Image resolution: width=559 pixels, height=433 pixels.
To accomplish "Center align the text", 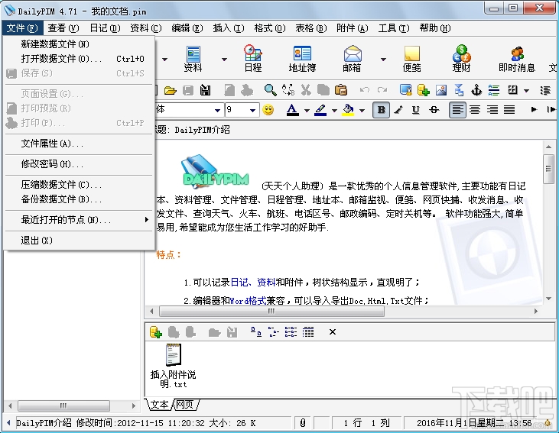I will click(475, 110).
